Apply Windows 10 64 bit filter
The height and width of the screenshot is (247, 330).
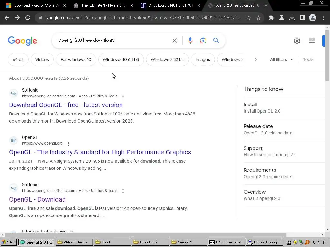tap(121, 59)
